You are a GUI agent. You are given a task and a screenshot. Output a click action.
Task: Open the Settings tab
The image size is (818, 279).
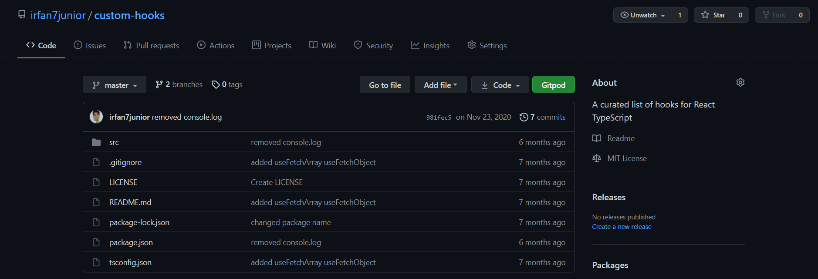[487, 45]
